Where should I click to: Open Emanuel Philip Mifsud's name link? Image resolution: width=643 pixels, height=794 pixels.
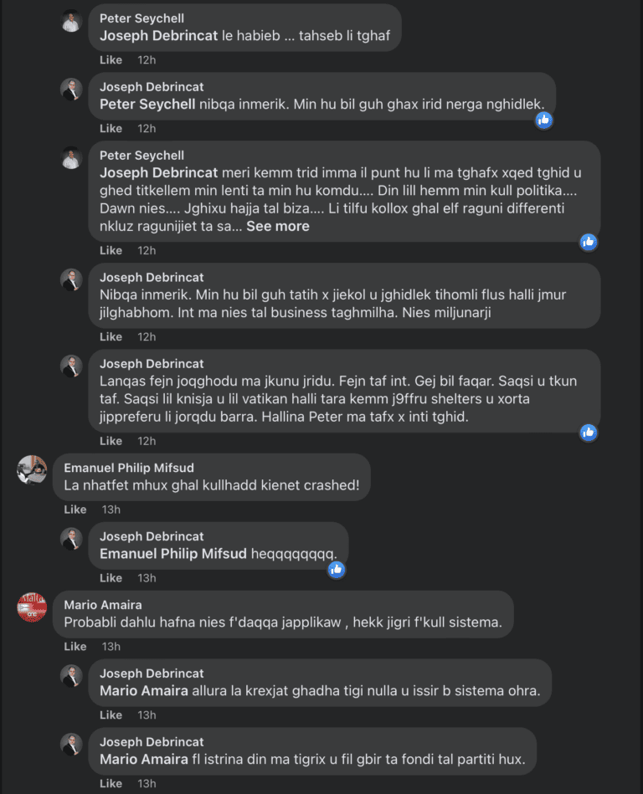click(129, 468)
